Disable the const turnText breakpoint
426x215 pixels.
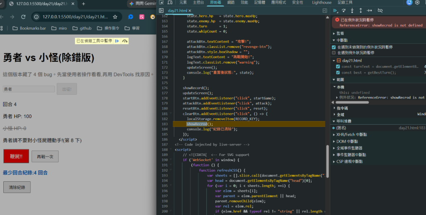[x=338, y=67]
